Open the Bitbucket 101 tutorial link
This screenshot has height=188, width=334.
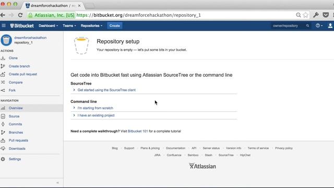138,131
